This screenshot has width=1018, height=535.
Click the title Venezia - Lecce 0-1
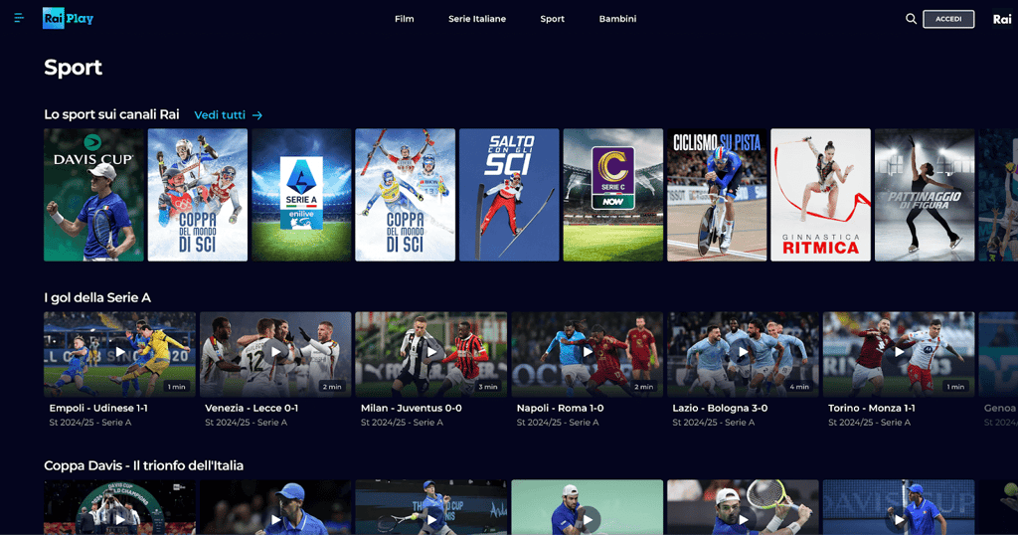click(x=252, y=408)
